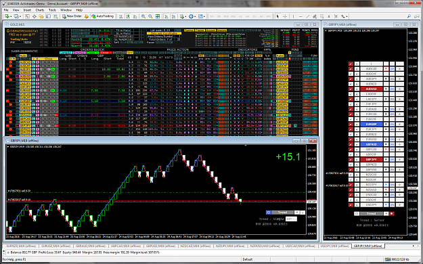
Task: Check the USDCHF row checkbox
Action: 351,200
